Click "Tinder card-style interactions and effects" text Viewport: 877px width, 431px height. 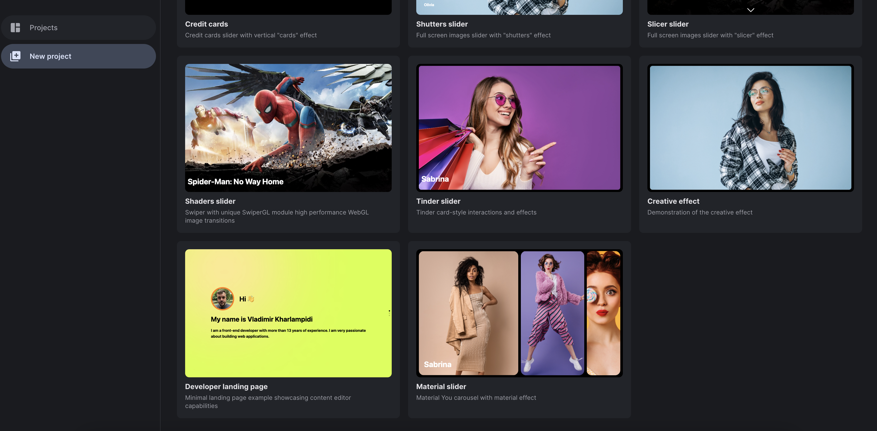coord(476,212)
